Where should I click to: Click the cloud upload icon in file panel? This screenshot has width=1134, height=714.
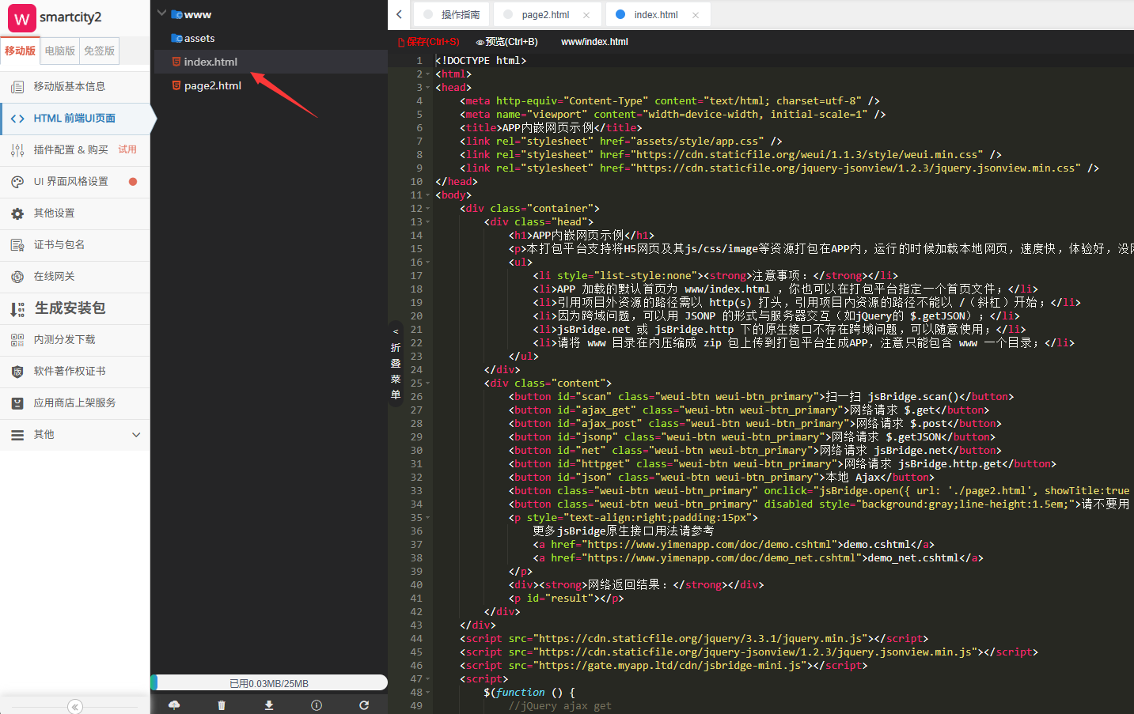(x=174, y=705)
